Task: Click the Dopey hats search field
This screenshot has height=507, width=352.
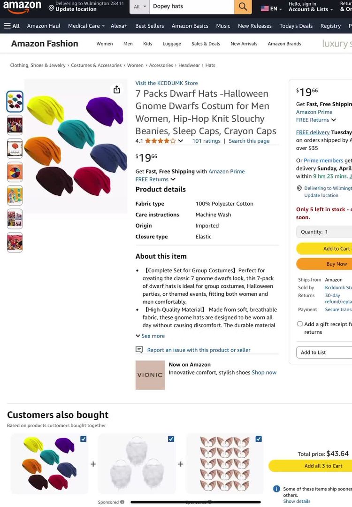Action: pyautogui.click(x=191, y=7)
